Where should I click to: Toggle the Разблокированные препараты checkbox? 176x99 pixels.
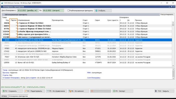[x=68, y=10]
